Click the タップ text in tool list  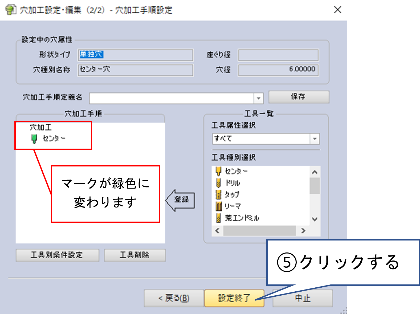232,194
